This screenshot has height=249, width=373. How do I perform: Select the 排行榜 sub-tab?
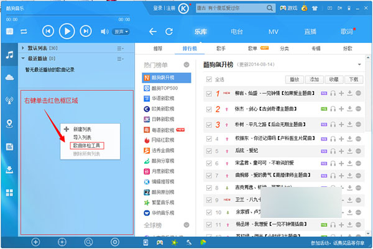190,48
